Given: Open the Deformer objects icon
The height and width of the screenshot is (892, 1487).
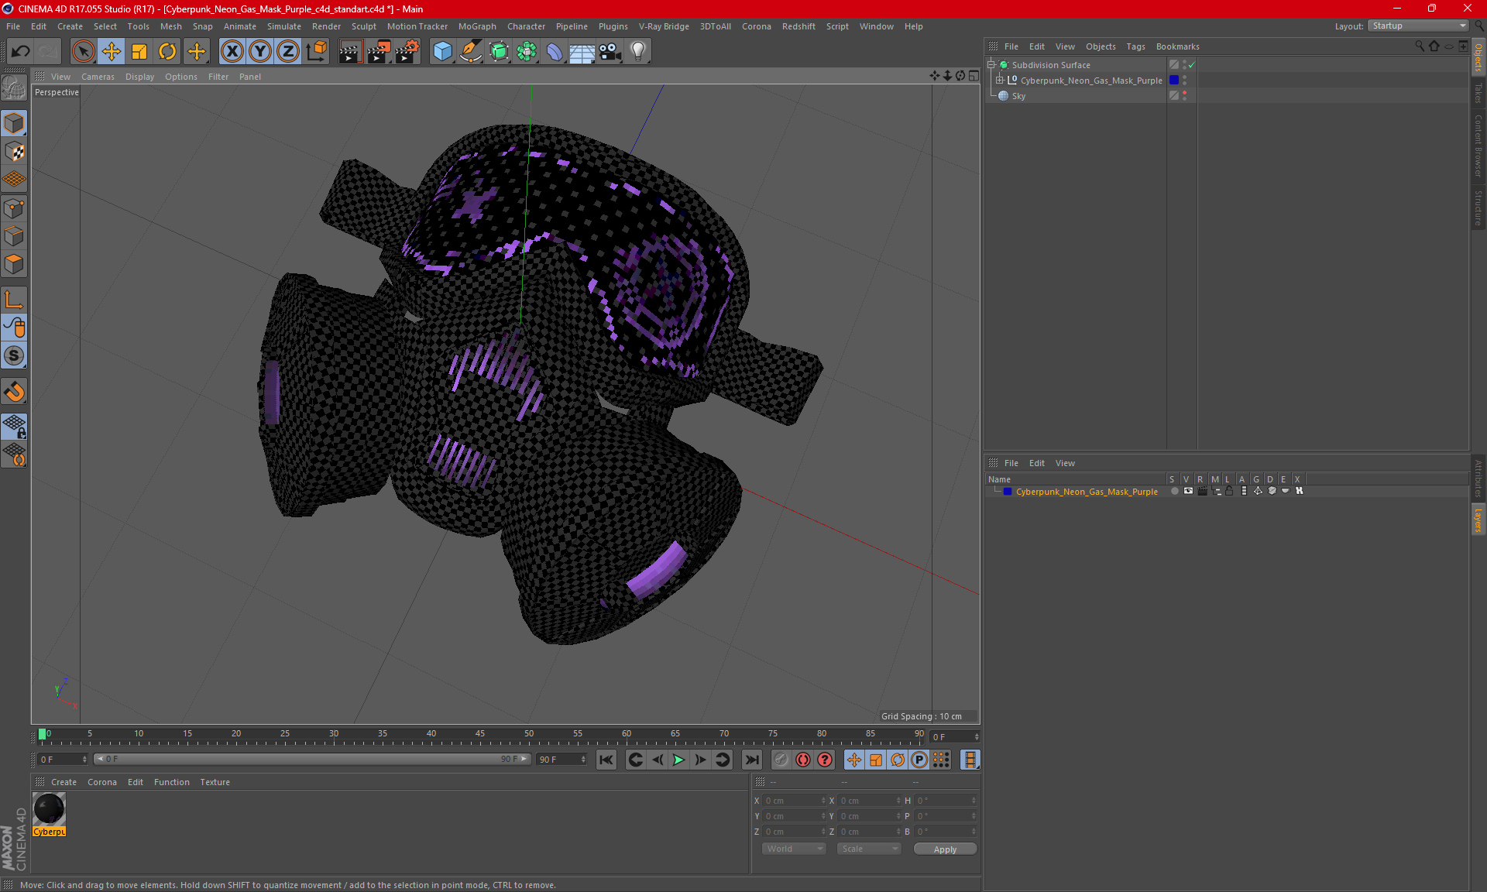Looking at the screenshot, I should (555, 52).
